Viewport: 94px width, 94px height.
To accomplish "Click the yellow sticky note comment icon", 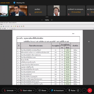I will point(13,26).
